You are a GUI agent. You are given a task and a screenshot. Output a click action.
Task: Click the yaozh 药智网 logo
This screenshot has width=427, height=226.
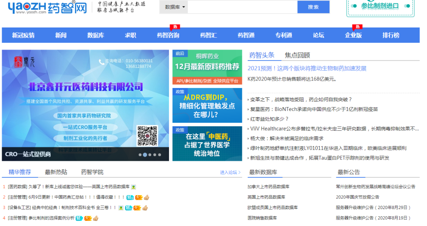[47, 7]
